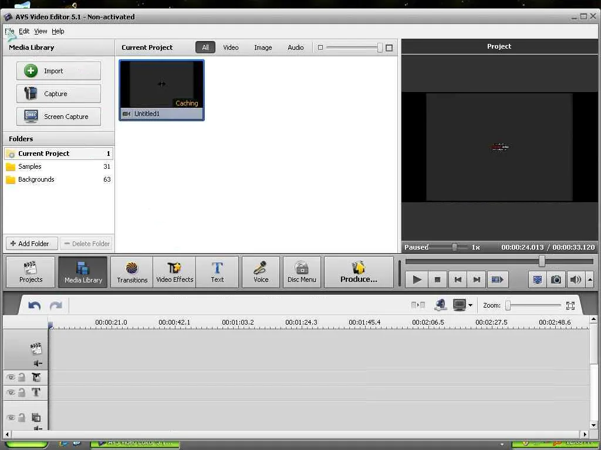This screenshot has width=601, height=450.
Task: Open the Help menu
Action: [58, 32]
